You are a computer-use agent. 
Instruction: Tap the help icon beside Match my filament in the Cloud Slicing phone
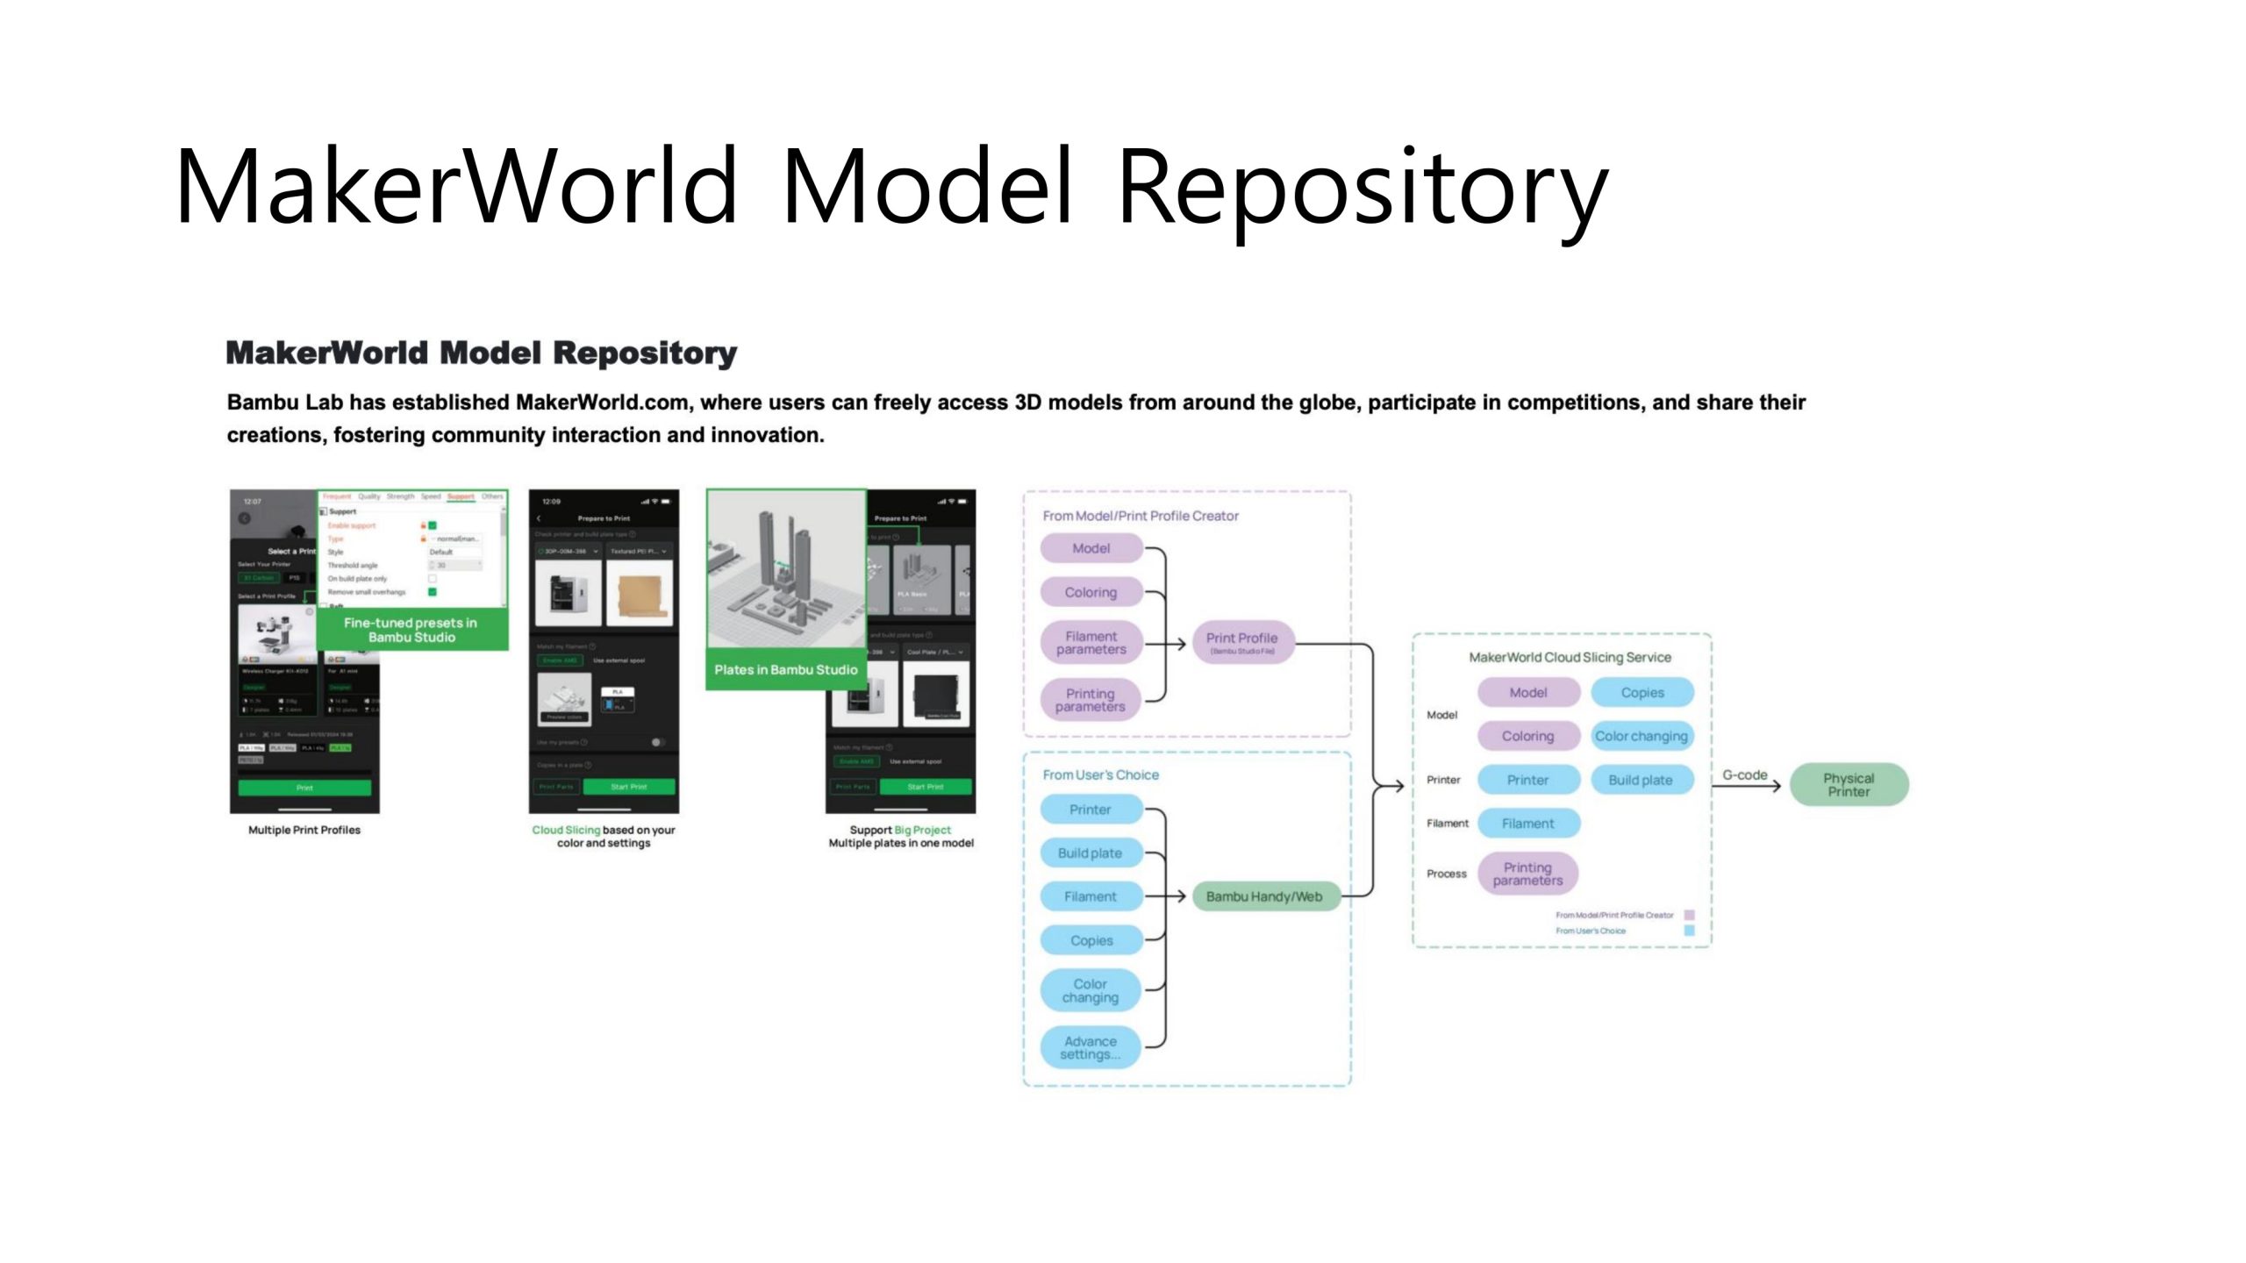pos(592,646)
